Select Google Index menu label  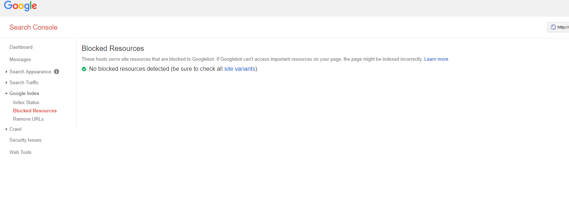[24, 94]
